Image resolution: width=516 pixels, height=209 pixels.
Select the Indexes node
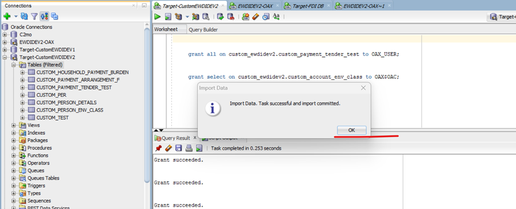[36, 132]
